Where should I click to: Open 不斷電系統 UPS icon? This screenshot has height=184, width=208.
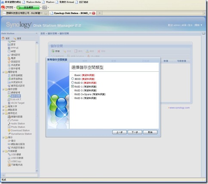(9, 165)
